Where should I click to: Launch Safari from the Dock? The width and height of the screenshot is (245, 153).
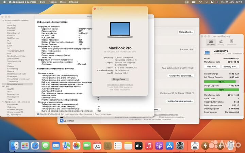(x=35, y=146)
